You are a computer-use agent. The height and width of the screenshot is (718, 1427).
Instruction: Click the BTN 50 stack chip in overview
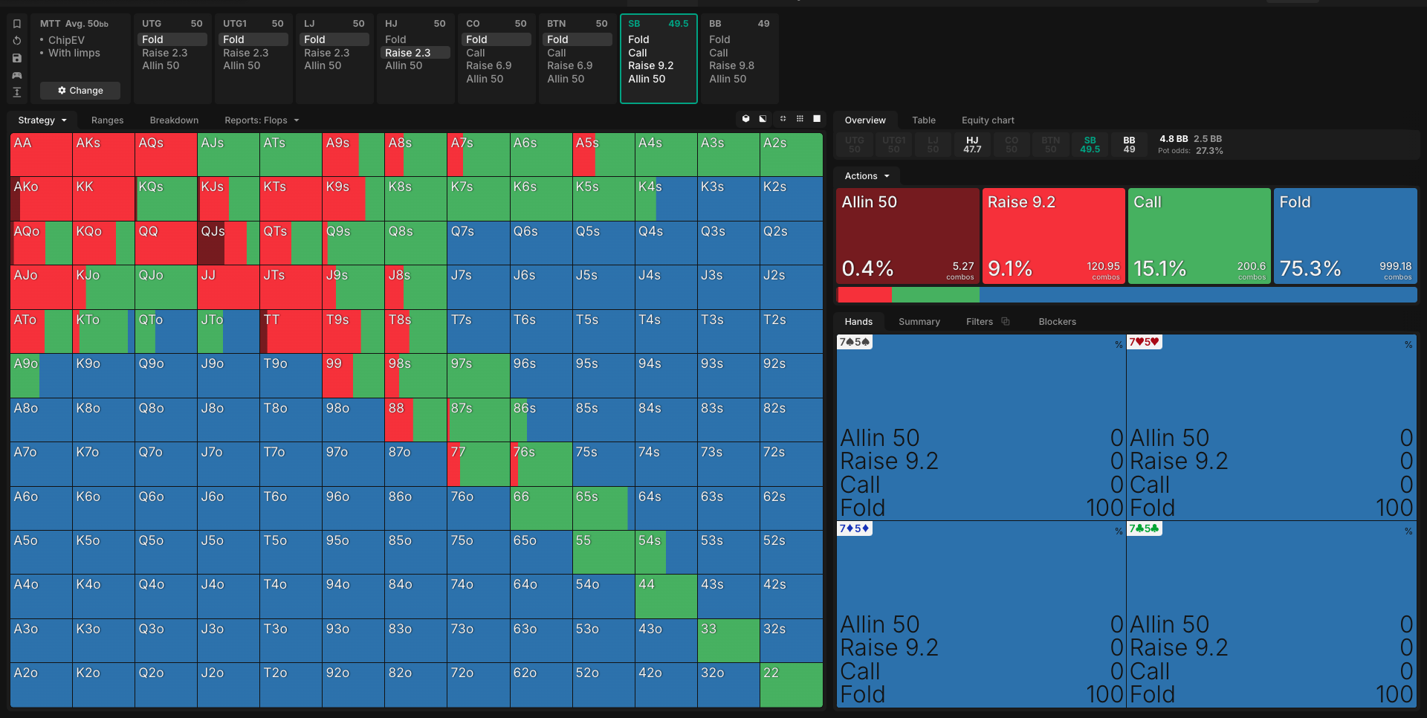pos(1051,145)
